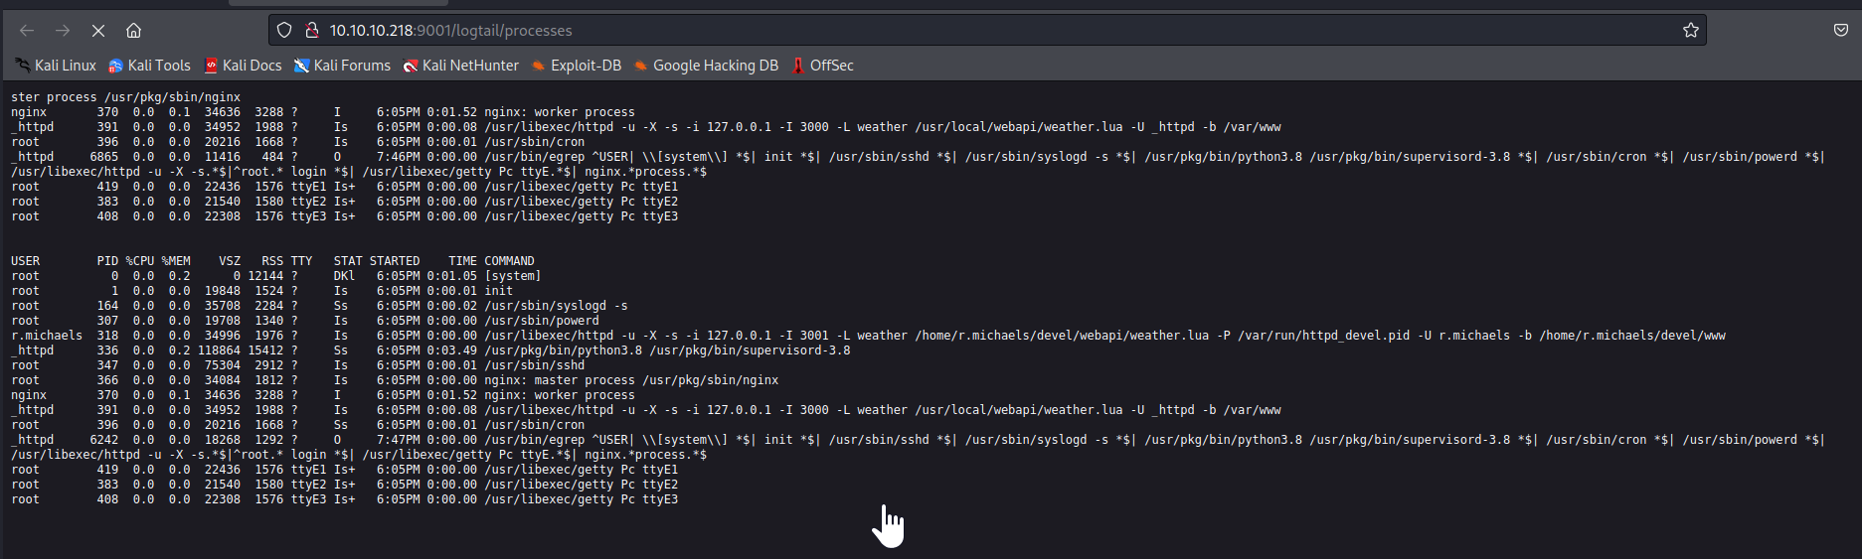Open the Kali Docs bookmark
Screen dimensions: 1862x559
pos(243,66)
